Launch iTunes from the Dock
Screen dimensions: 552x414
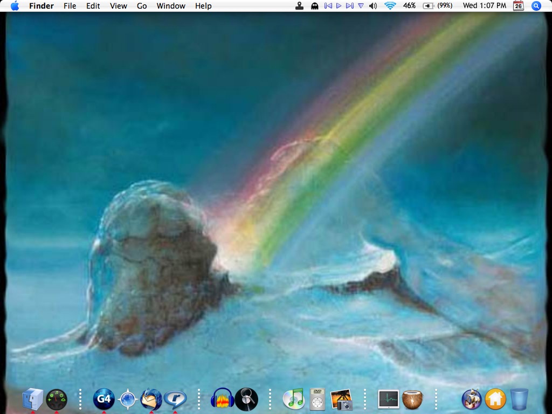(294, 399)
